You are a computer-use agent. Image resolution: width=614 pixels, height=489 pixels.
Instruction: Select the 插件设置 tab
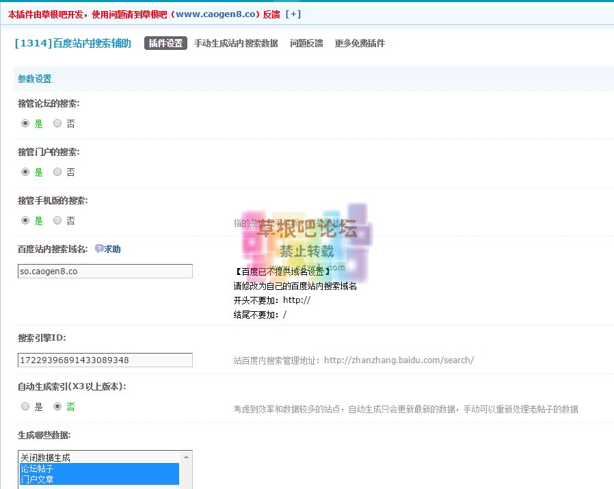click(x=165, y=42)
